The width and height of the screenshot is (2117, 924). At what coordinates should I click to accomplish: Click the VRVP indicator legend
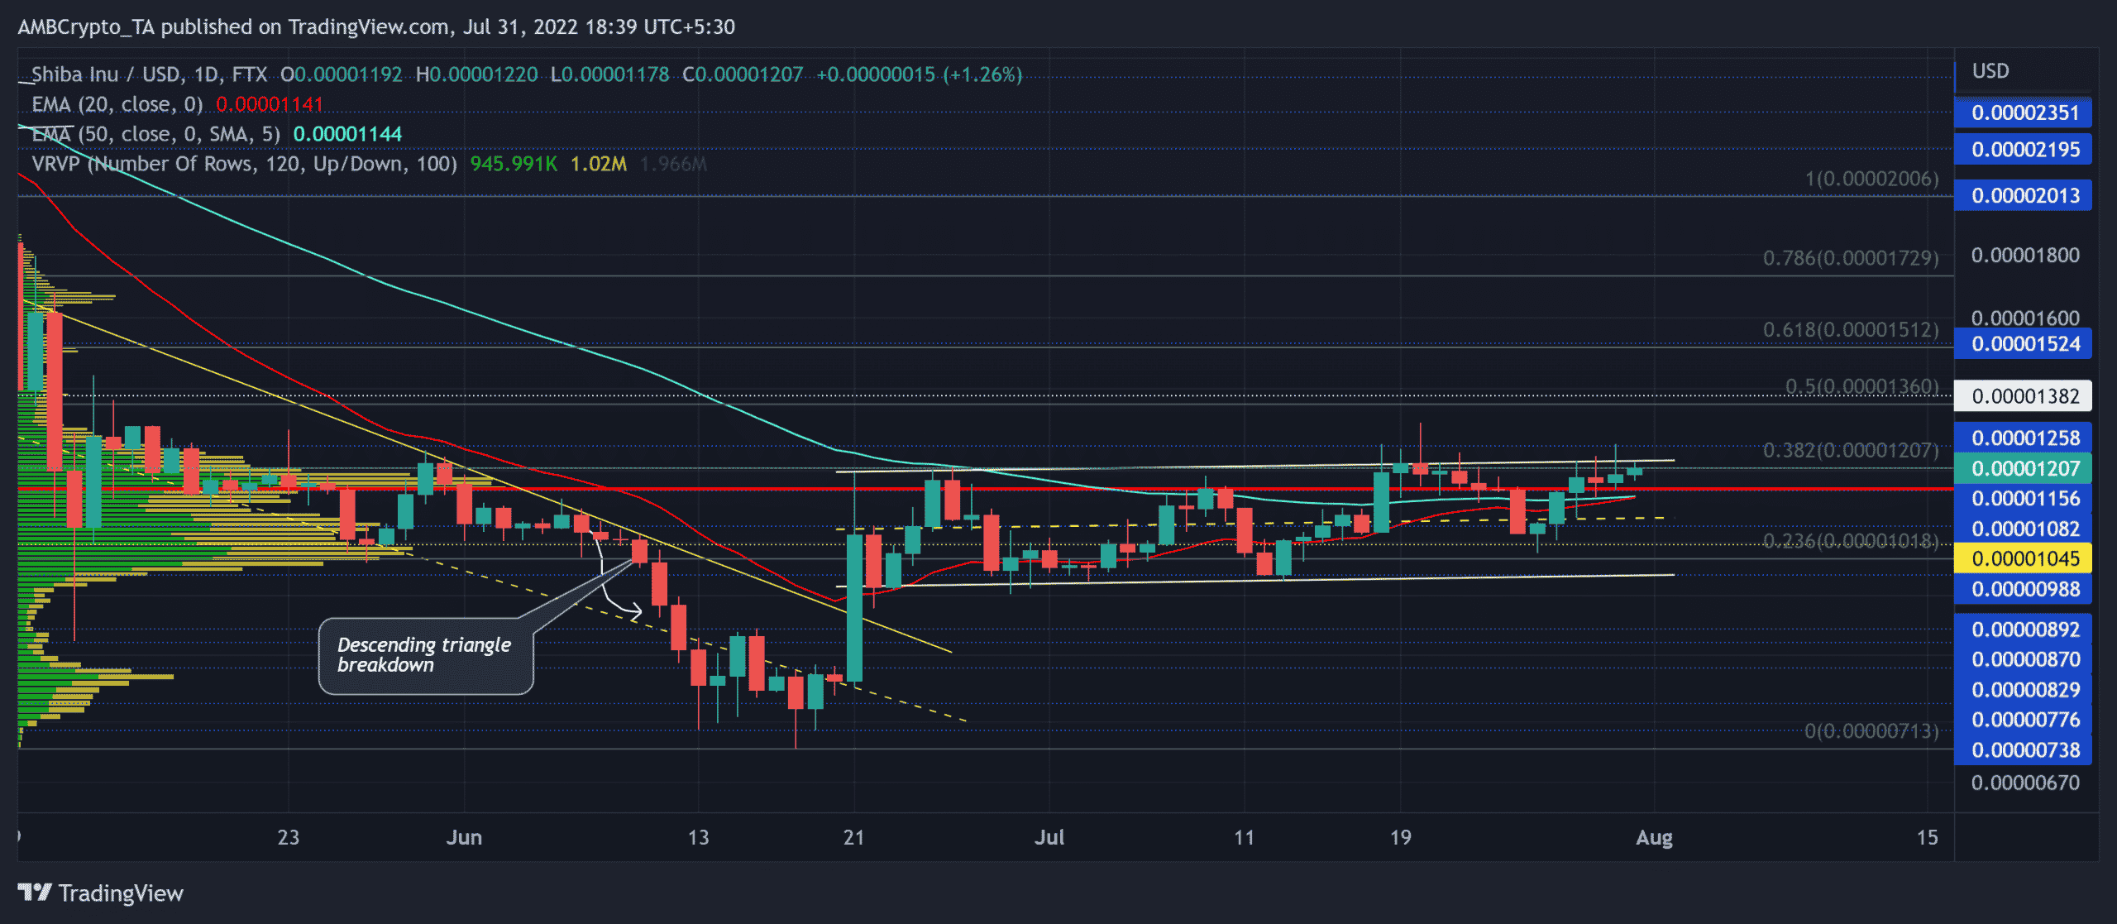pos(244,164)
